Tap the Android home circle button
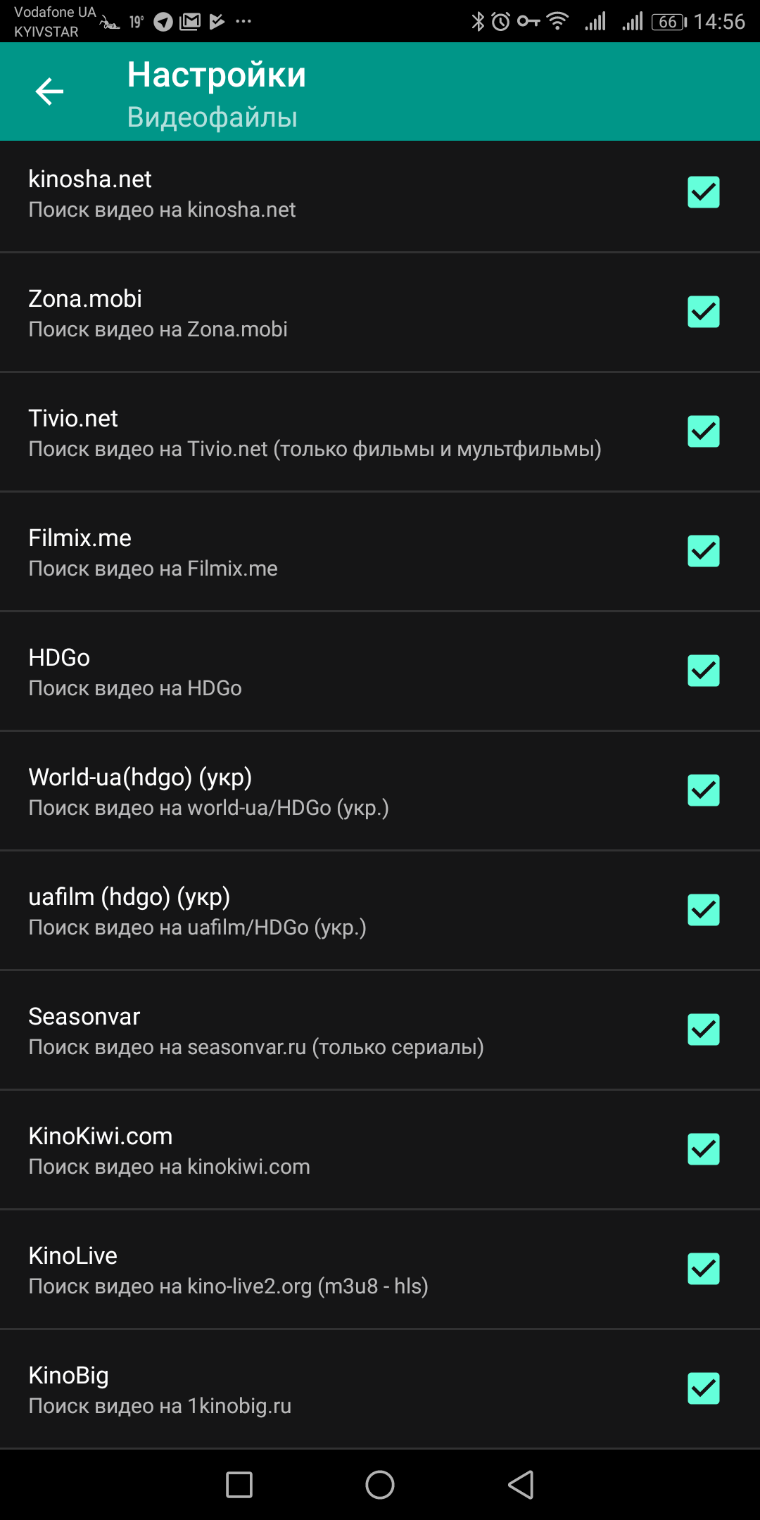This screenshot has width=760, height=1520. [380, 1485]
